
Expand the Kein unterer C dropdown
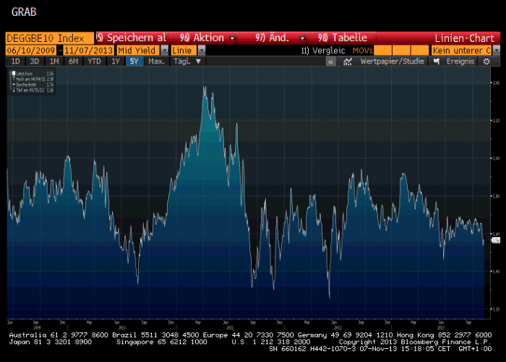[x=497, y=51]
